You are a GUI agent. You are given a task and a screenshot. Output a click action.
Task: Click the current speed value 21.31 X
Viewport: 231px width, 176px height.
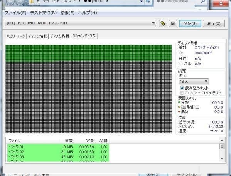point(216,131)
